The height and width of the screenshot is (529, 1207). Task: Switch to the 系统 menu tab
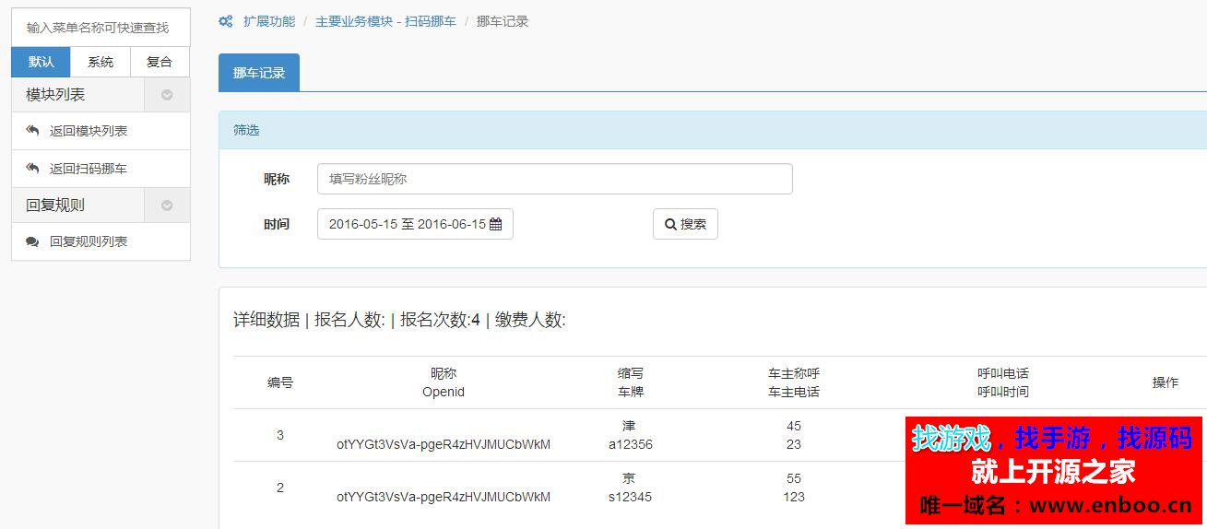point(101,62)
